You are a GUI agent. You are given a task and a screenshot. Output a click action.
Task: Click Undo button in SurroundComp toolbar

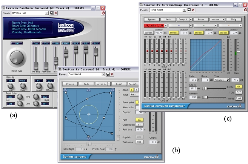(x=168, y=20)
